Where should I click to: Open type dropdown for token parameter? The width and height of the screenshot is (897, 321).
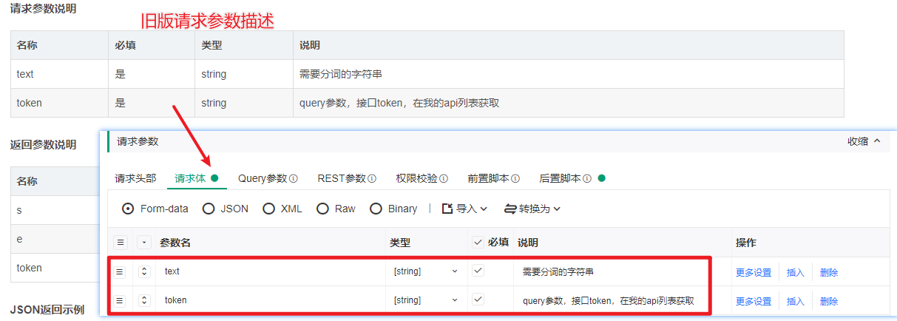426,300
